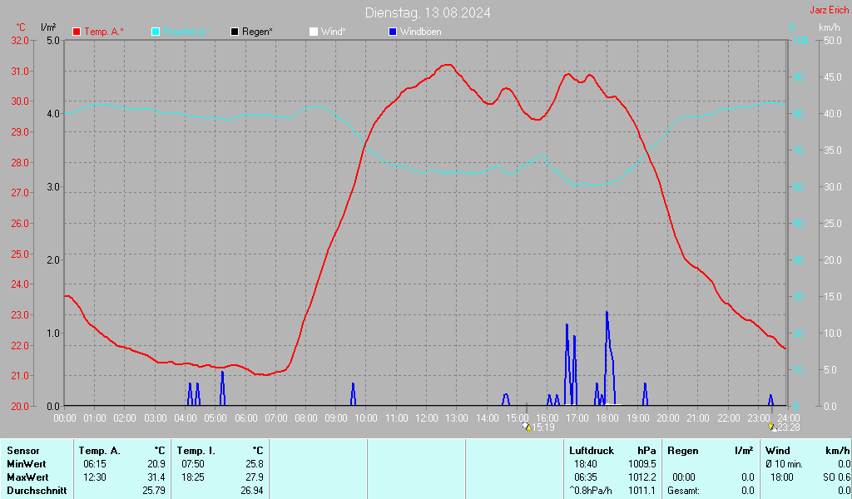Screen dimensions: 852x499
Task: Click the 18:40 pressure time cell
Action: point(585,464)
